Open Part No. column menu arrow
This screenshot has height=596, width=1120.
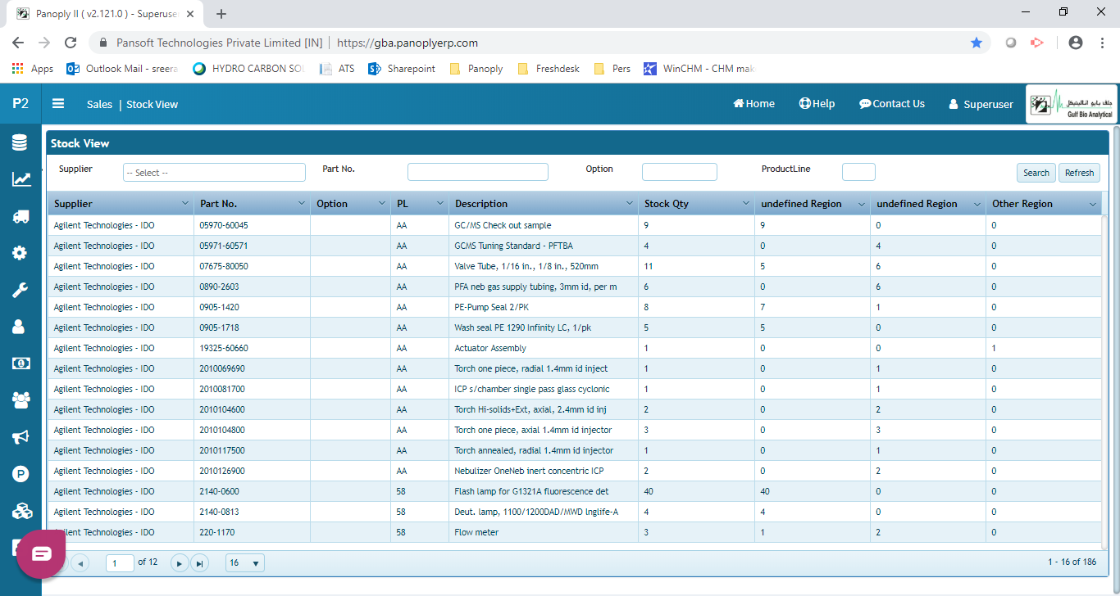pyautogui.click(x=301, y=204)
